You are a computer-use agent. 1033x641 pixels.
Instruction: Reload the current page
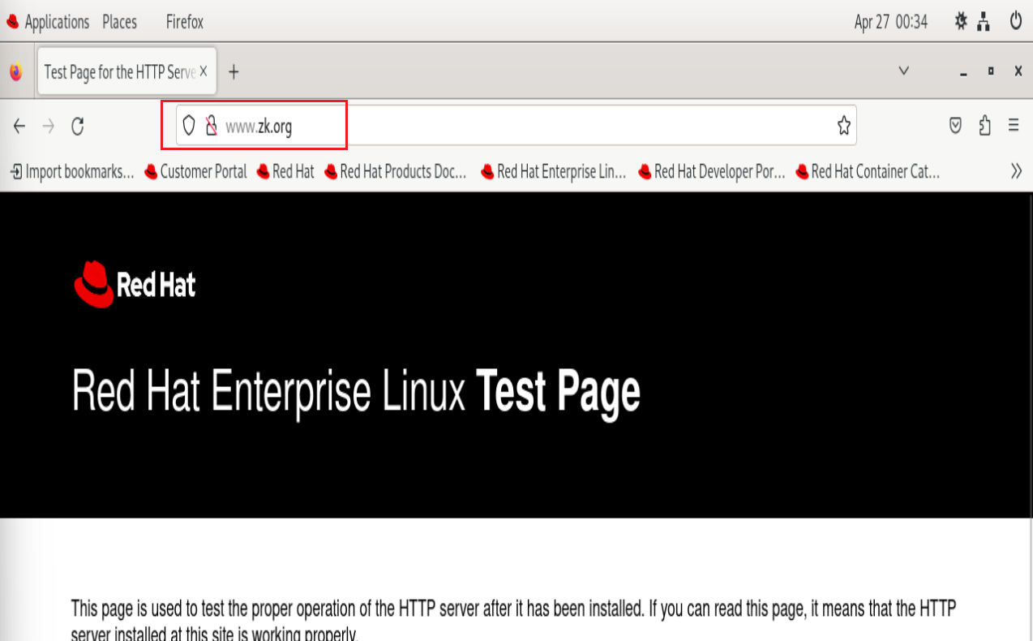78,126
